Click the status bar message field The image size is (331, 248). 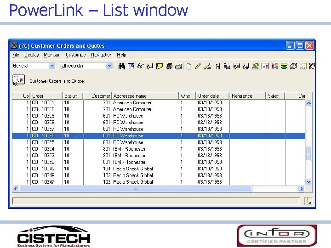pyautogui.click(x=156, y=201)
